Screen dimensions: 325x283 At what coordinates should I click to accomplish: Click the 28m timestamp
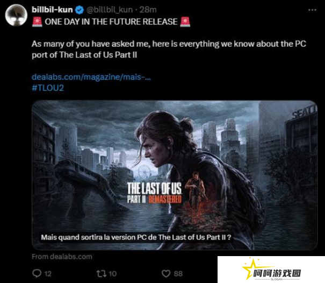click(x=148, y=10)
